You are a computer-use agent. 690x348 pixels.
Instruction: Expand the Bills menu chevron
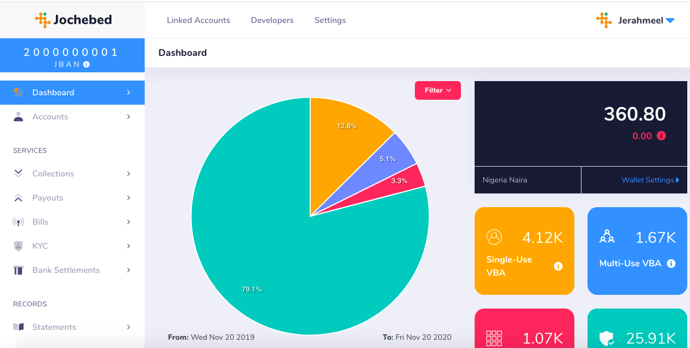(129, 222)
